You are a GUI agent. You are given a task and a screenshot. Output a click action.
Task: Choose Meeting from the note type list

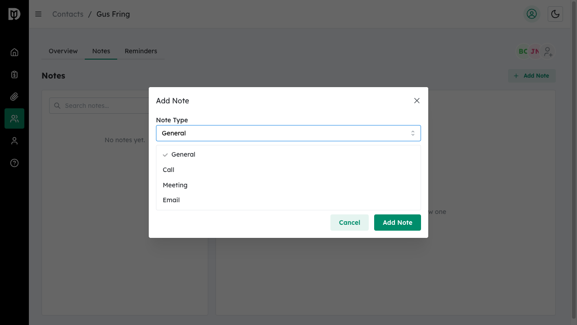175,185
